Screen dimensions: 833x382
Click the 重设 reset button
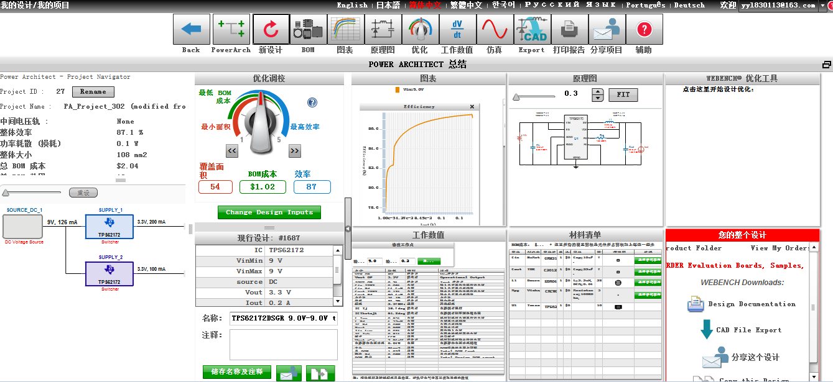coord(83,193)
